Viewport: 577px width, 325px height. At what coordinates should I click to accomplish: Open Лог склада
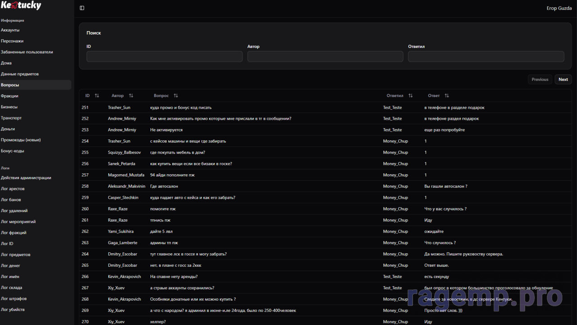(x=12, y=288)
